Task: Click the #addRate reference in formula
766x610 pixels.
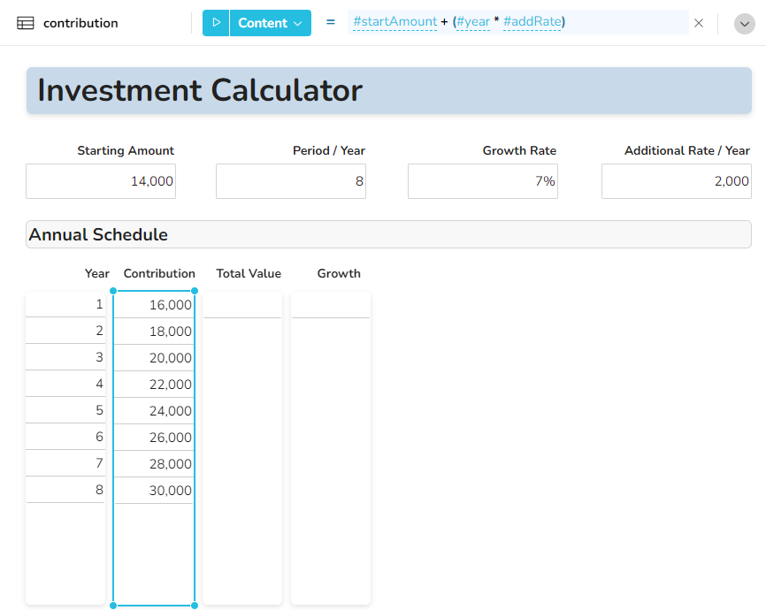Action: coord(532,21)
